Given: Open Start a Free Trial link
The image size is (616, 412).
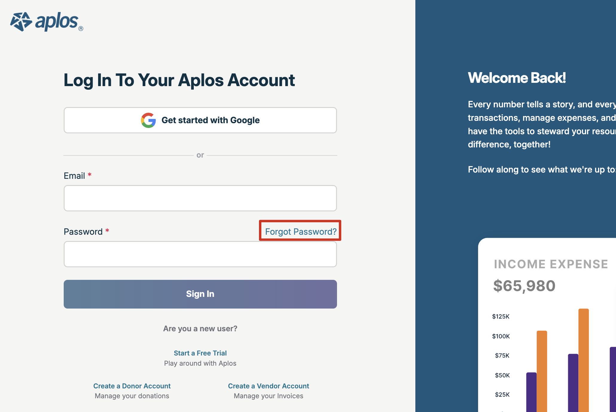Looking at the screenshot, I should [x=200, y=353].
